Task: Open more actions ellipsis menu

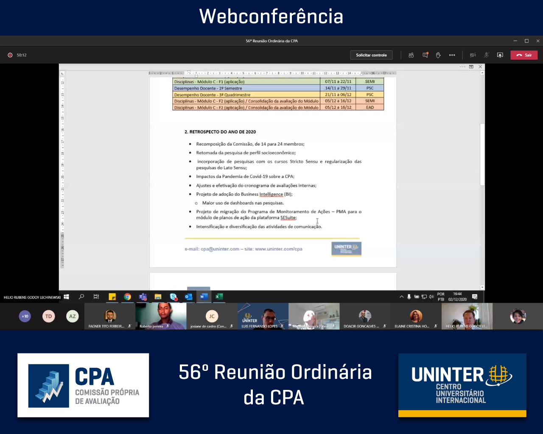Action: pyautogui.click(x=452, y=55)
